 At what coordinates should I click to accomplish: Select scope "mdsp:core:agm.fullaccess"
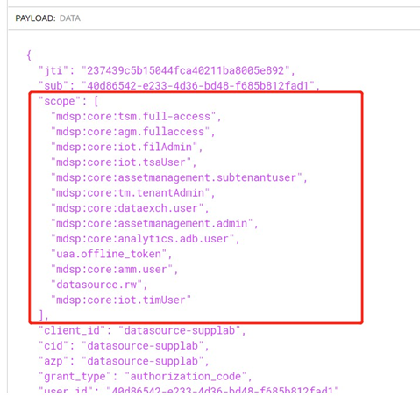133,132
